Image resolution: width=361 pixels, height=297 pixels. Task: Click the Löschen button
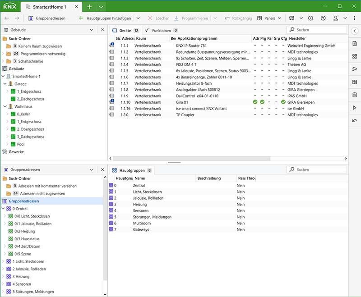tap(159, 18)
